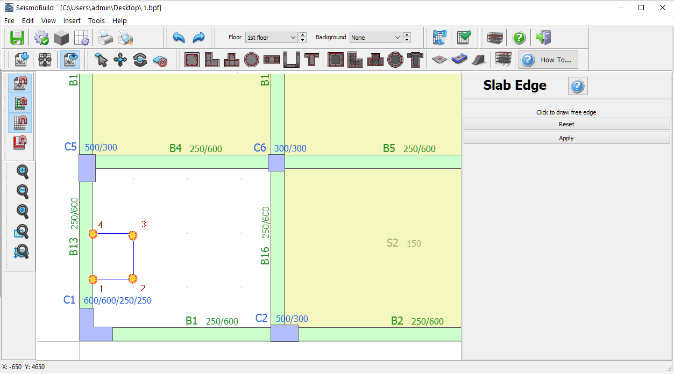Select the circular column section tool
Image resolution: width=674 pixels, height=374 pixels.
[251, 60]
